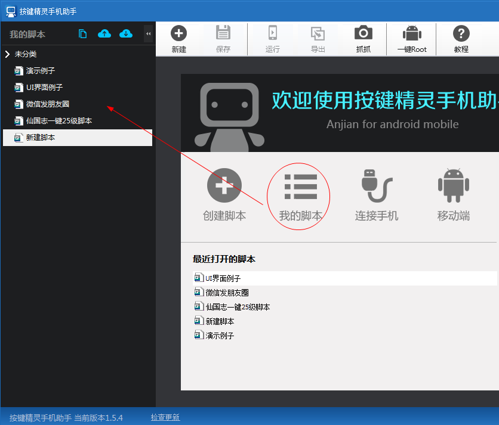This screenshot has width=499, height=425.
Task: Click the 一键Root android icon
Action: tap(412, 33)
